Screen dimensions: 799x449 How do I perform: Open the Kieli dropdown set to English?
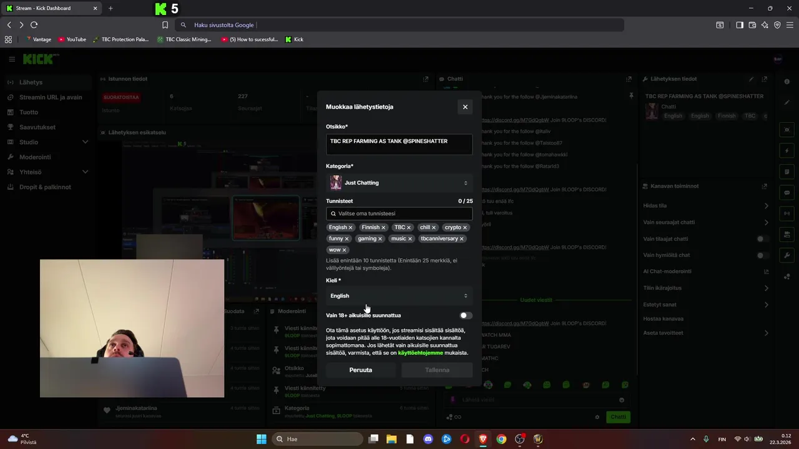click(399, 296)
